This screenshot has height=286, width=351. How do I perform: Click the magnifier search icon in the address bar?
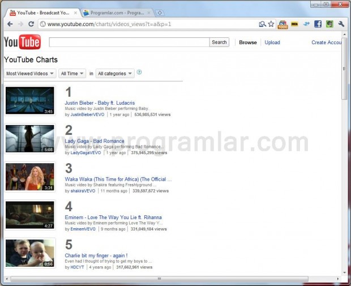click(x=262, y=24)
